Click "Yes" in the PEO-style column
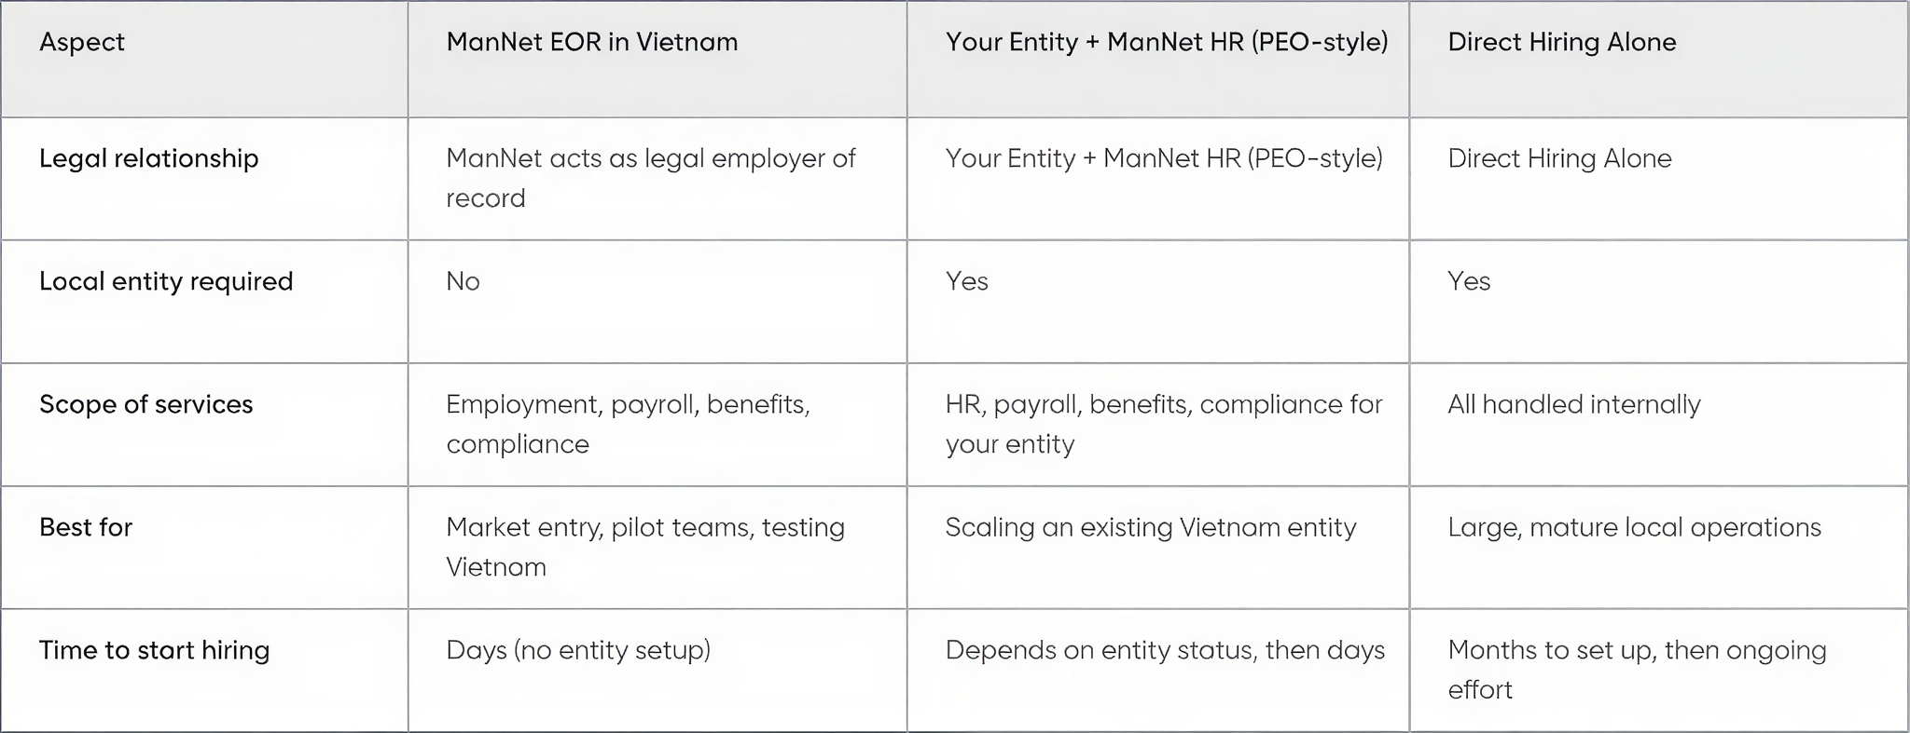This screenshot has width=1910, height=733. coord(966,281)
